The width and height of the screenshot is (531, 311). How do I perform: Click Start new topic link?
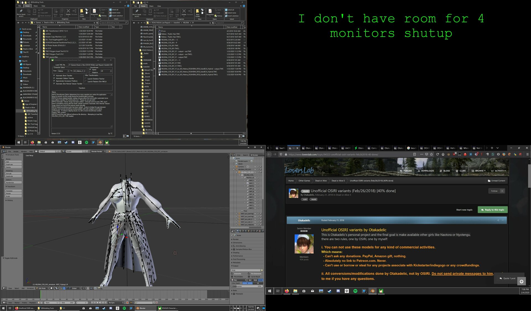pos(464,210)
